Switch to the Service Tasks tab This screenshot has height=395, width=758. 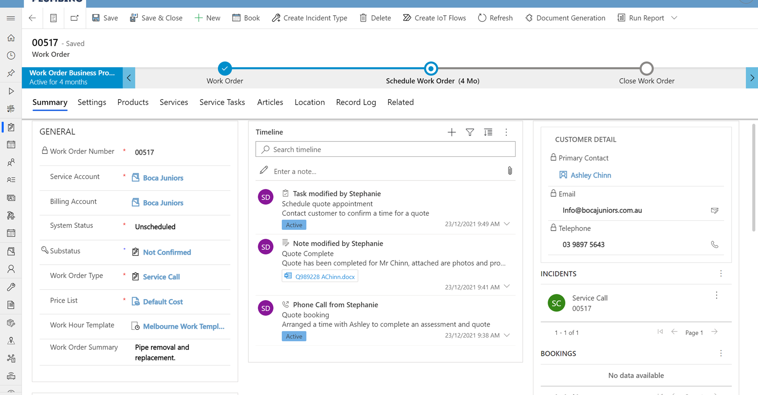222,102
